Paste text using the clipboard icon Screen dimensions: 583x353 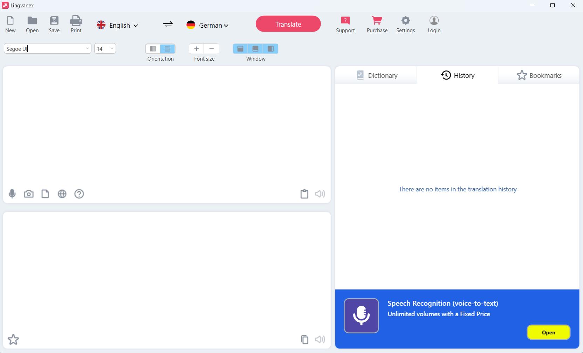304,194
